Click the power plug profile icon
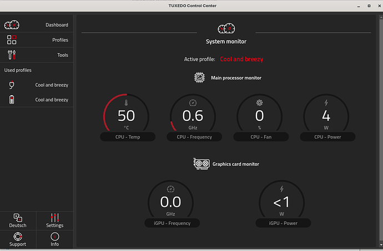This screenshot has height=251, width=383. click(12, 85)
